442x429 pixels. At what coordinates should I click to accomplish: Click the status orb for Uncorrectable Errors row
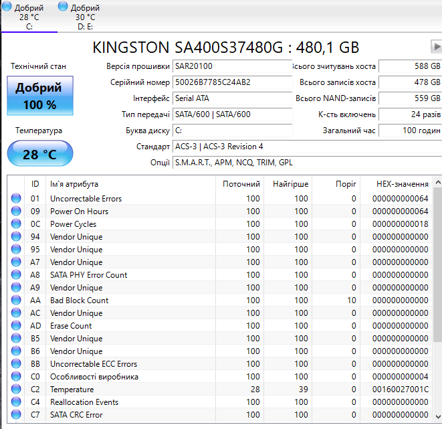(x=16, y=198)
